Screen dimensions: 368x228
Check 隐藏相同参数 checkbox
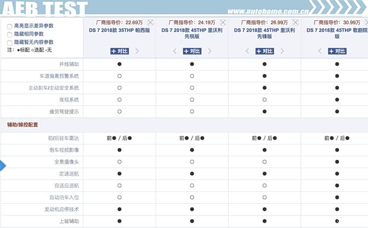point(9,35)
